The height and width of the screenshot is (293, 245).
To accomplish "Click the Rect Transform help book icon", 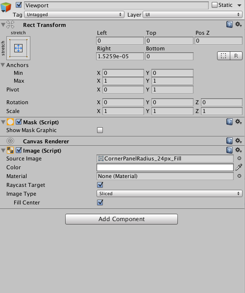I will tap(229, 24).
